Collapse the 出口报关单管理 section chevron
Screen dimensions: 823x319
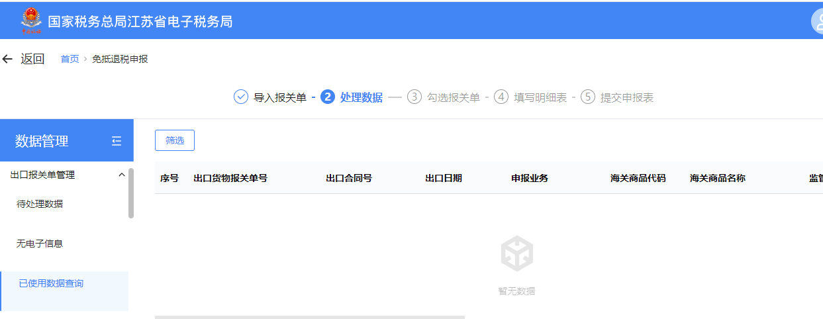pos(121,175)
